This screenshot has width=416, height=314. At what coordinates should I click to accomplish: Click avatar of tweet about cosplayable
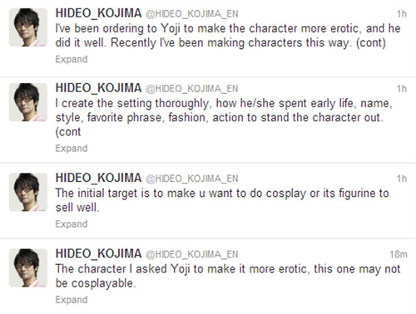coord(28,267)
